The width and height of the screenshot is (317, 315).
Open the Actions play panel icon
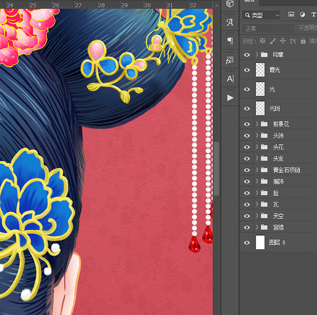(230, 98)
